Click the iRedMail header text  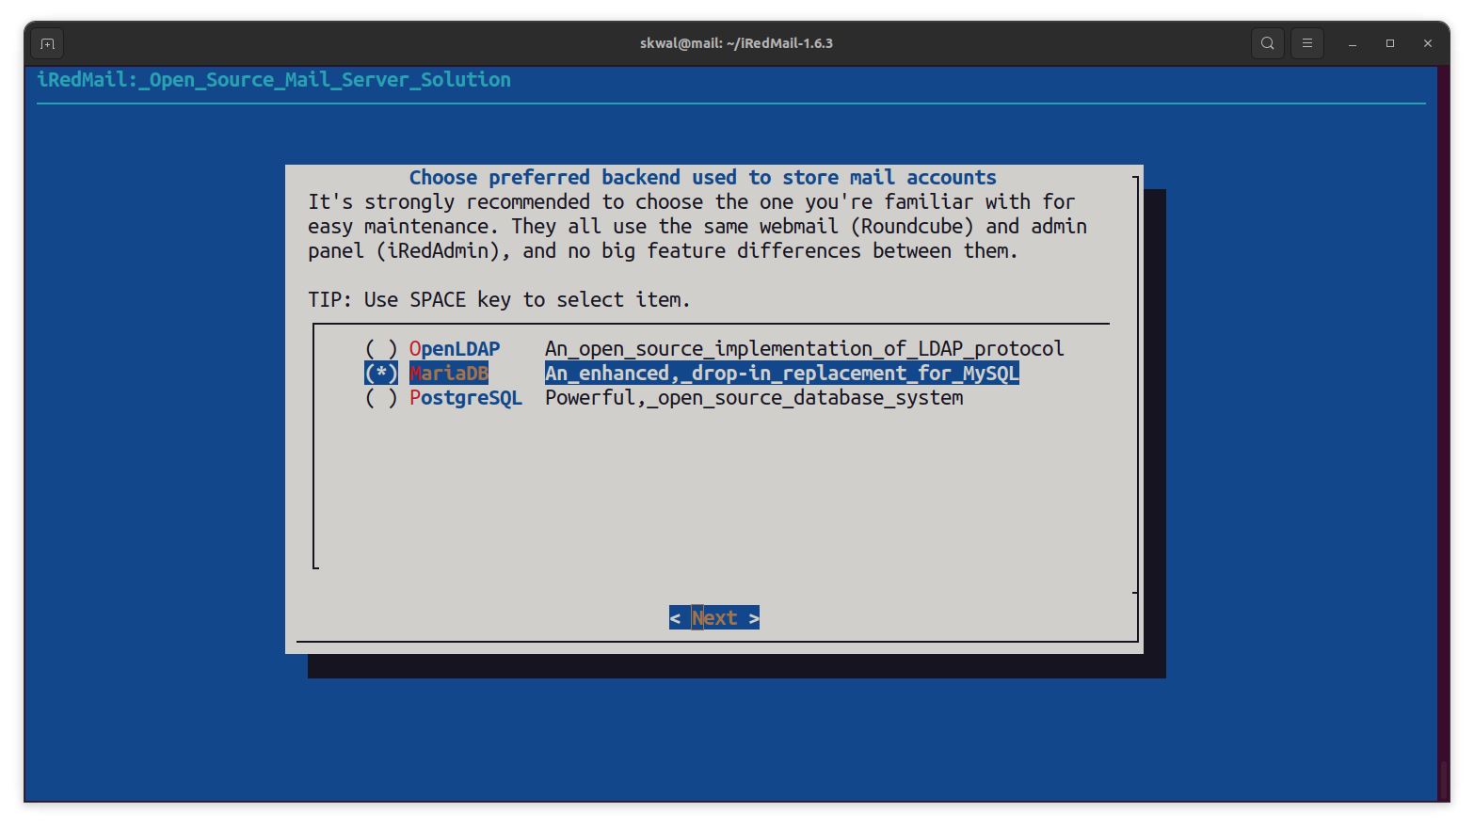coord(274,80)
